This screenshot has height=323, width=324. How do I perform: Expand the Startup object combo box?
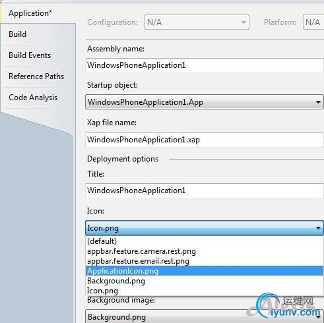coord(205,102)
